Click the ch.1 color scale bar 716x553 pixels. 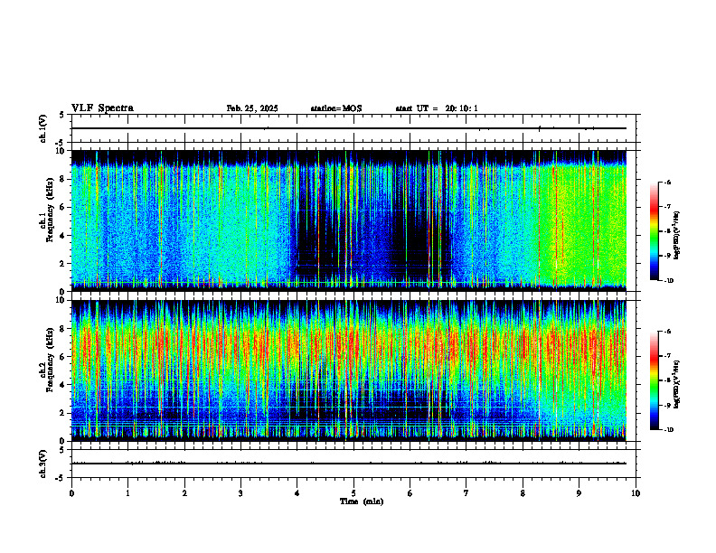tap(655, 231)
